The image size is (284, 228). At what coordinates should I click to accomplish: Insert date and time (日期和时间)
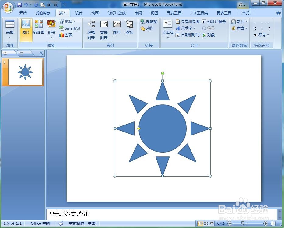coord(187,35)
